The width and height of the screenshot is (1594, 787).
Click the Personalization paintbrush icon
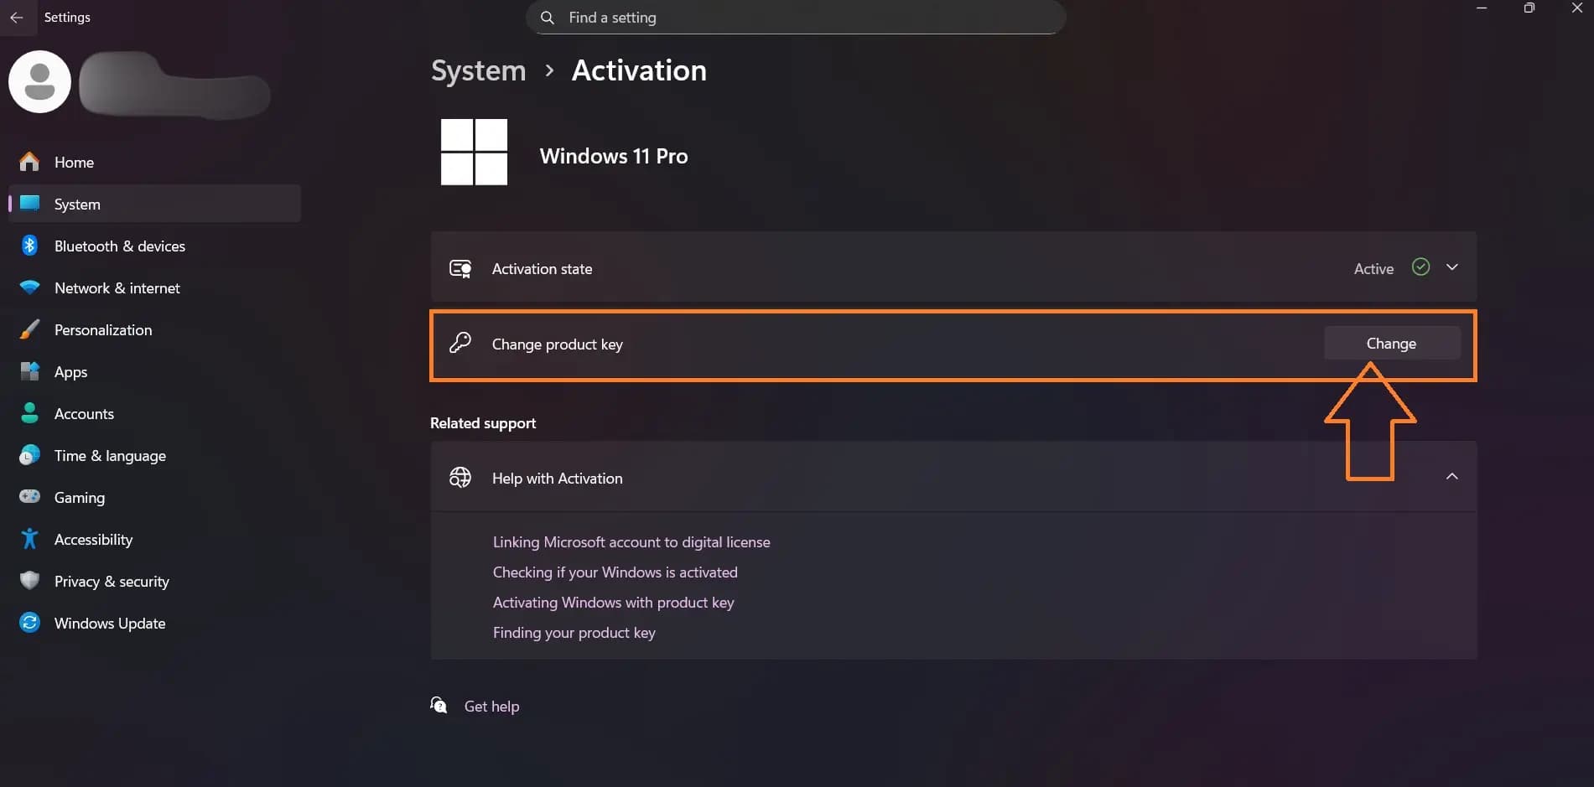[29, 329]
